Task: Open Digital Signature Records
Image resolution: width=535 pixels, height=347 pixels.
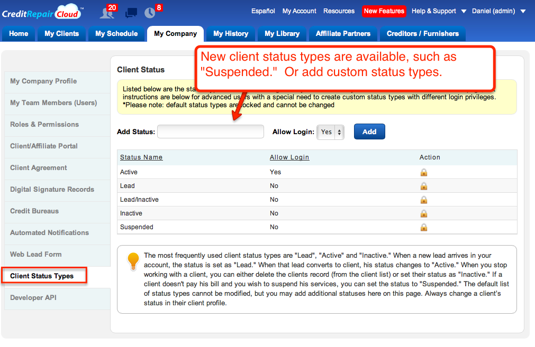Action: [x=57, y=189]
